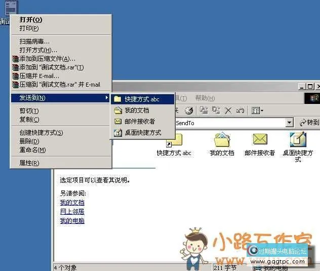Image resolution: width=320 pixels, height=271 pixels.
Task: Send to 快捷方式 abc in submenu
Action: pos(143,99)
